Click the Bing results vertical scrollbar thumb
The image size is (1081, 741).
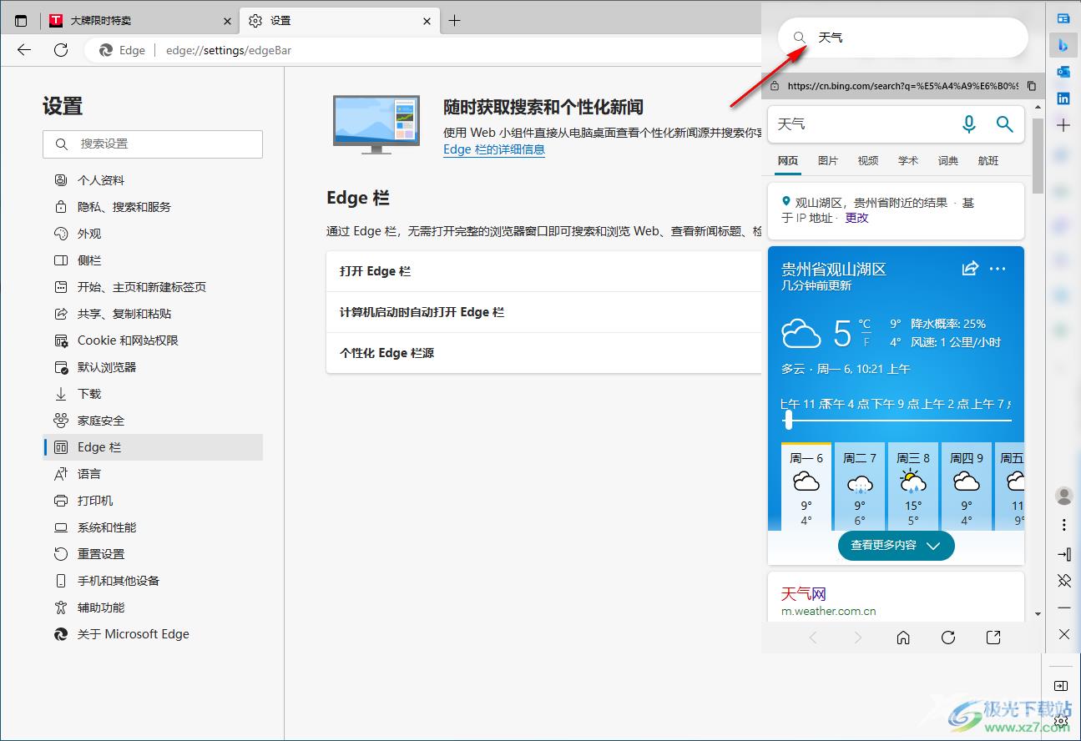pos(1038,155)
